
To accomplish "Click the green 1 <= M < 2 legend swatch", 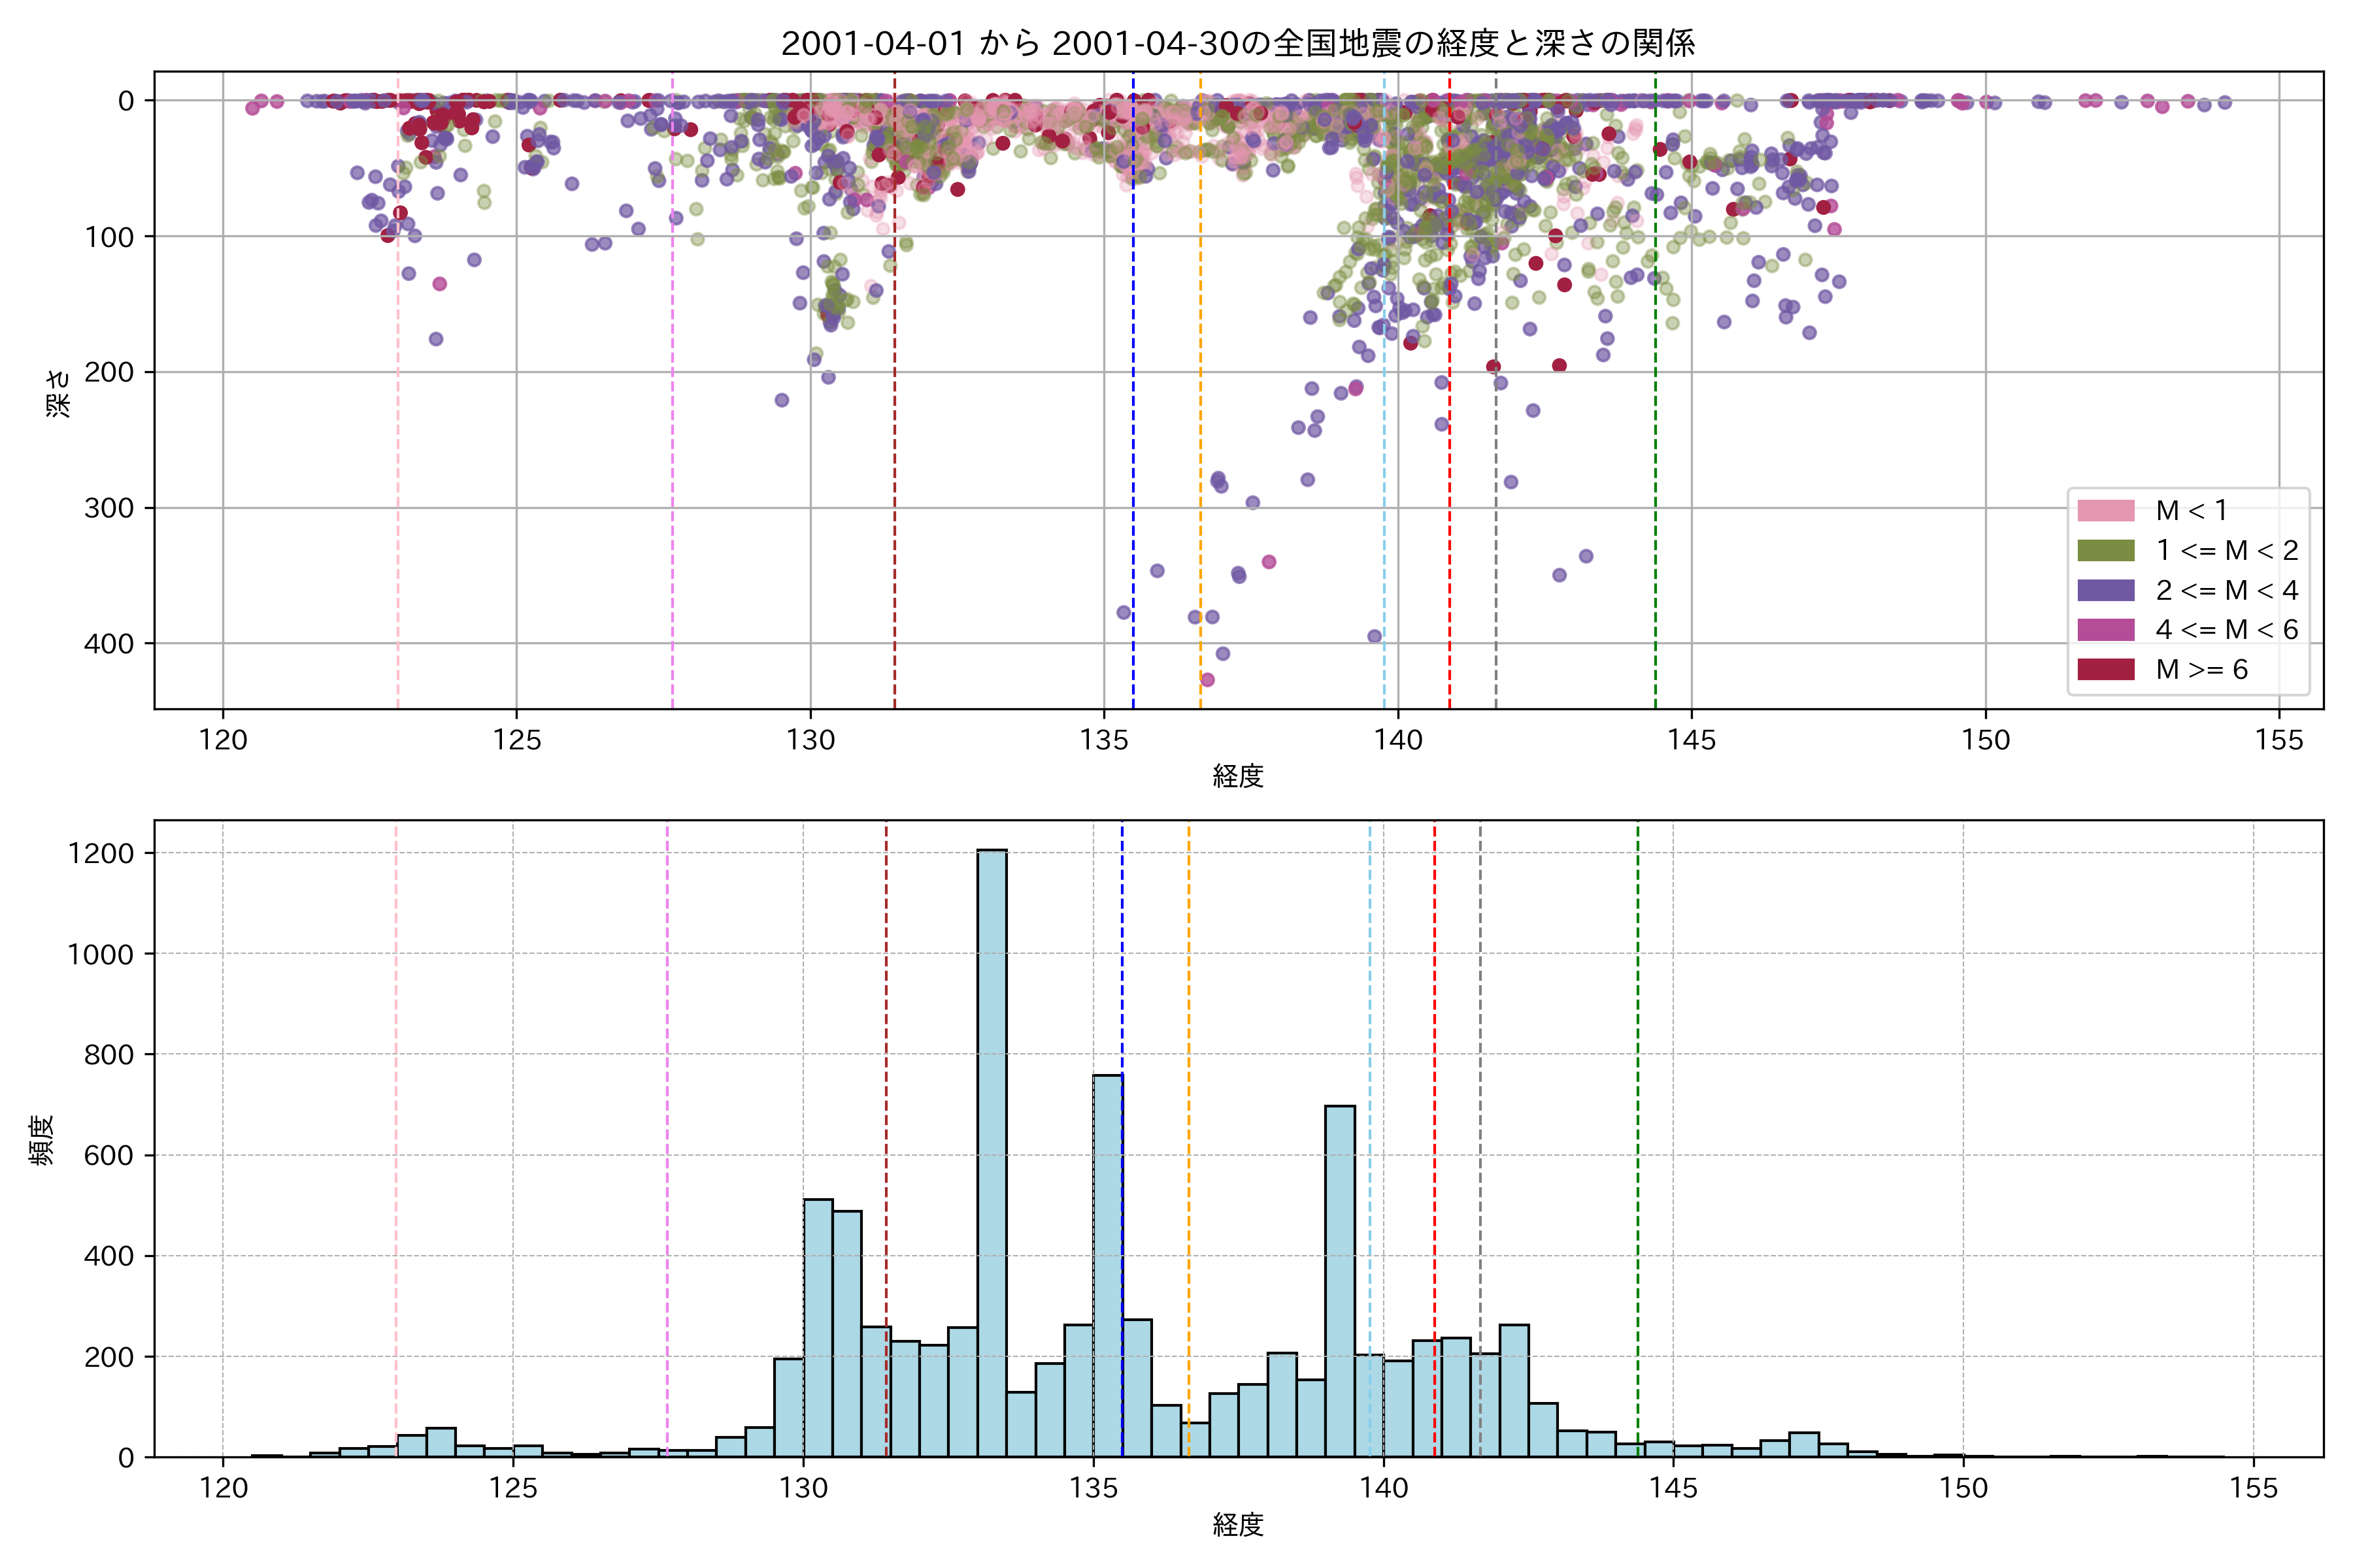I will 2105,551.
